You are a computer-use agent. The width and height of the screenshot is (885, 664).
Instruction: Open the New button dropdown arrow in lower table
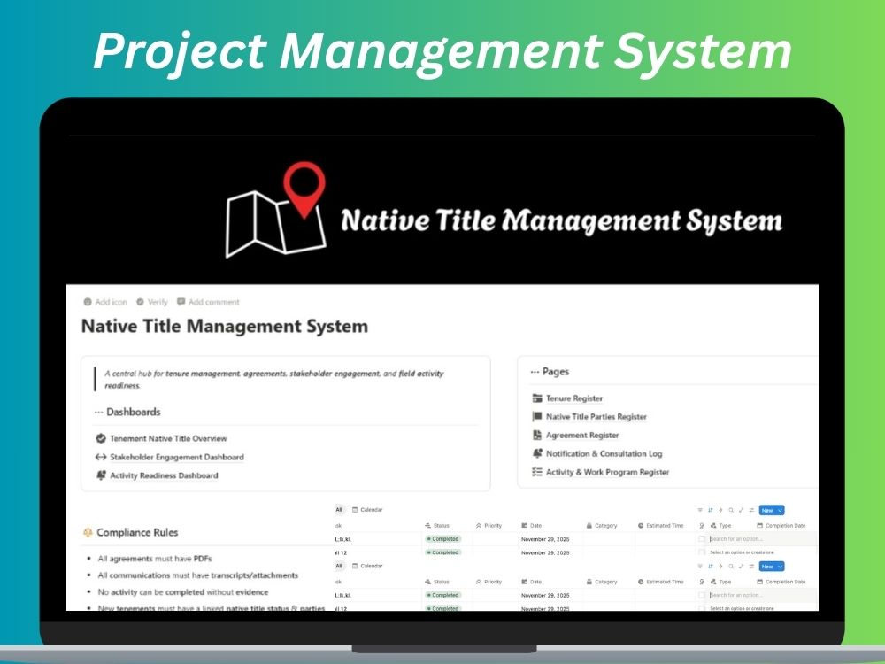(780, 567)
